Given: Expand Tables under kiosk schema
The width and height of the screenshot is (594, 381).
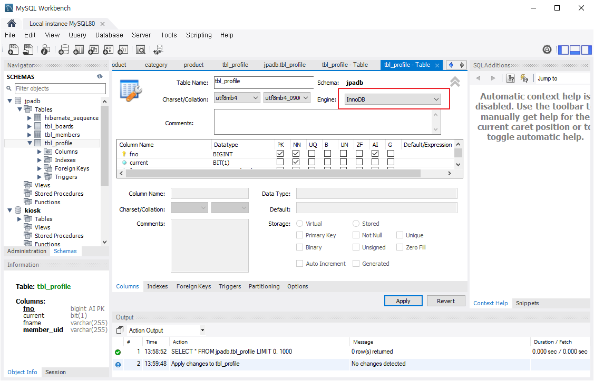Looking at the screenshot, I should (20, 219).
